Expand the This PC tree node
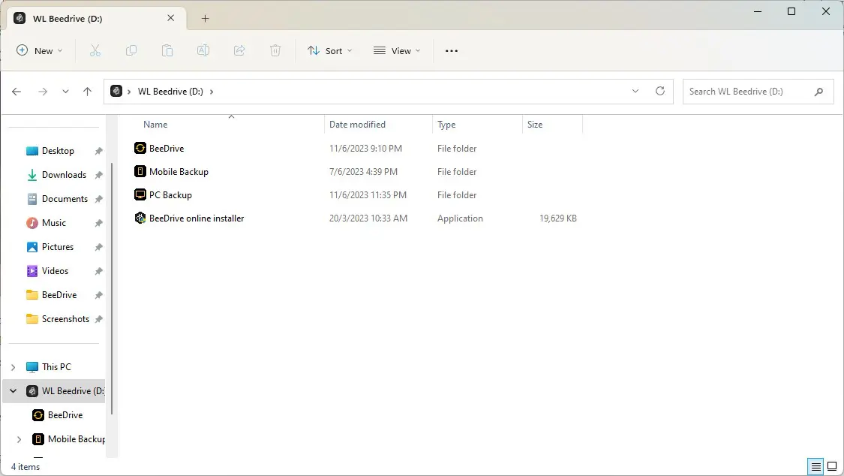844x476 pixels. (x=13, y=367)
